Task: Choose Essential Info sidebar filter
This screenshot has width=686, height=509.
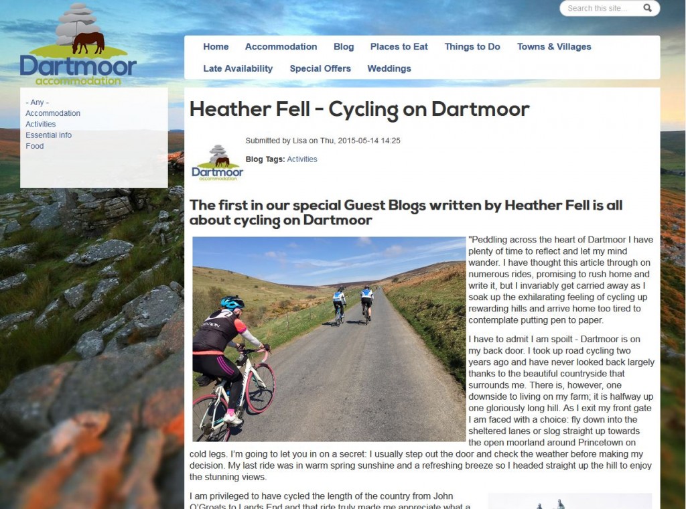Action: 48,135
